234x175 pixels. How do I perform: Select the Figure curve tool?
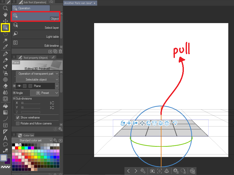coord(5,119)
